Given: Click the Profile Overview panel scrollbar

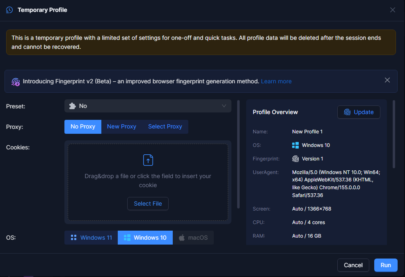Looking at the screenshot, I should point(394,134).
